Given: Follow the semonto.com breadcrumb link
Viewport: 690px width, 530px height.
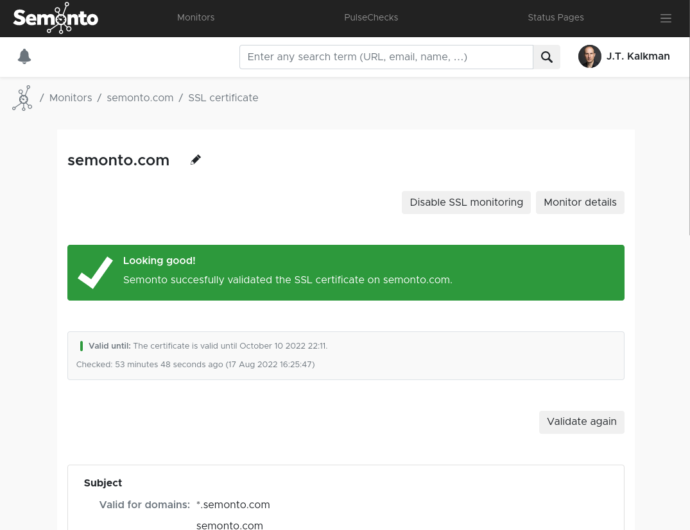Looking at the screenshot, I should (140, 98).
